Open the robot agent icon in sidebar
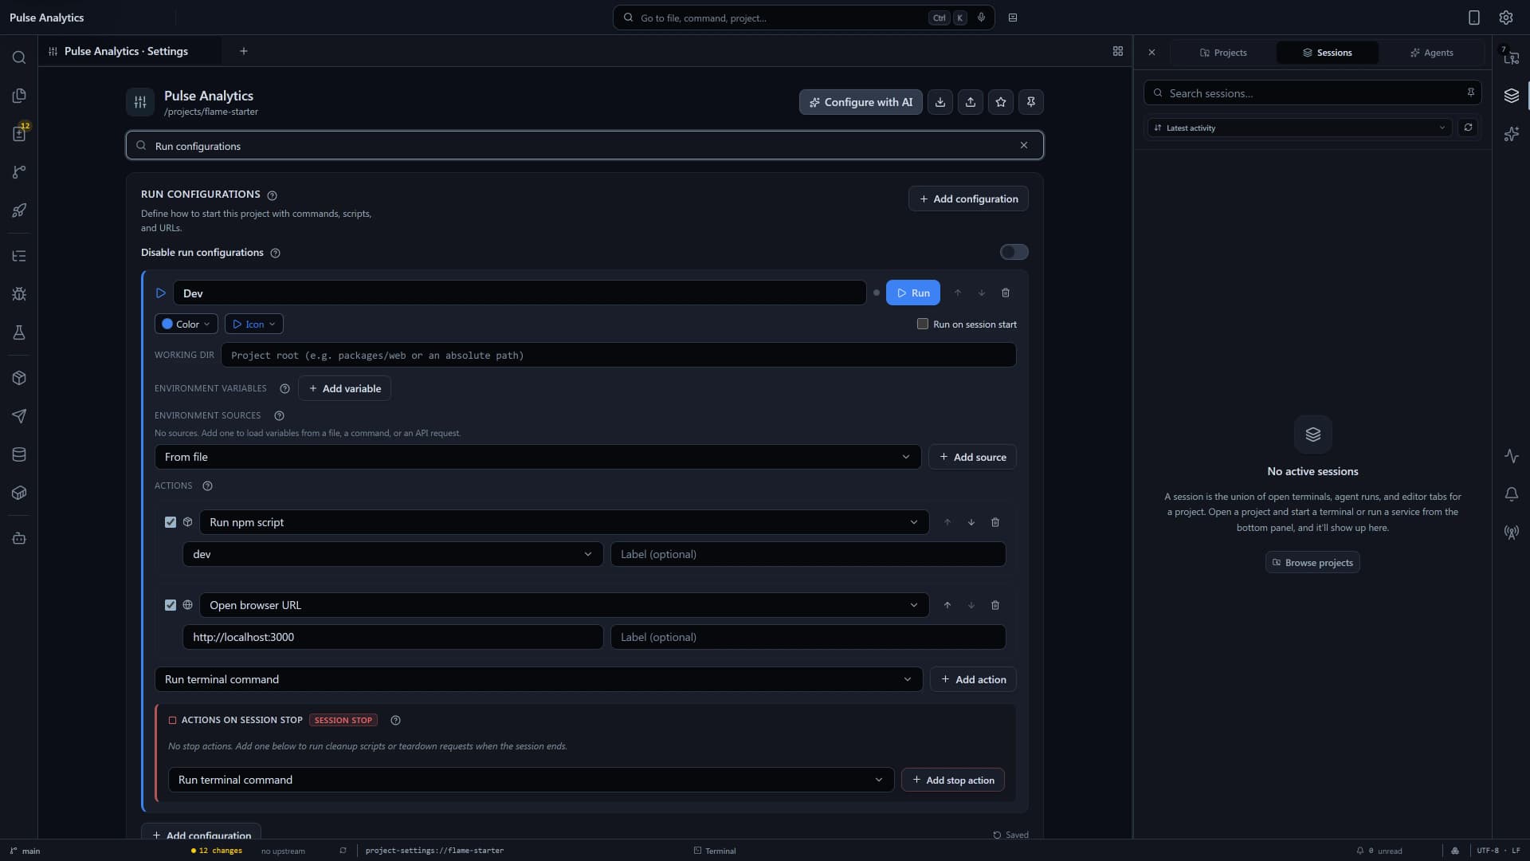 click(x=19, y=538)
